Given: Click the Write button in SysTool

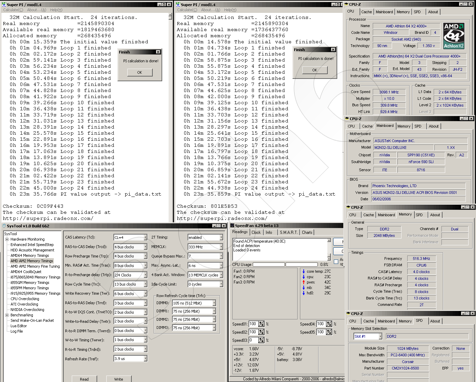Looking at the screenshot, I should 118,379.
